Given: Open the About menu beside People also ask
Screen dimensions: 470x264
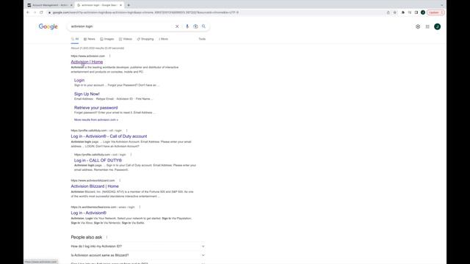Looking at the screenshot, I should [x=106, y=238].
